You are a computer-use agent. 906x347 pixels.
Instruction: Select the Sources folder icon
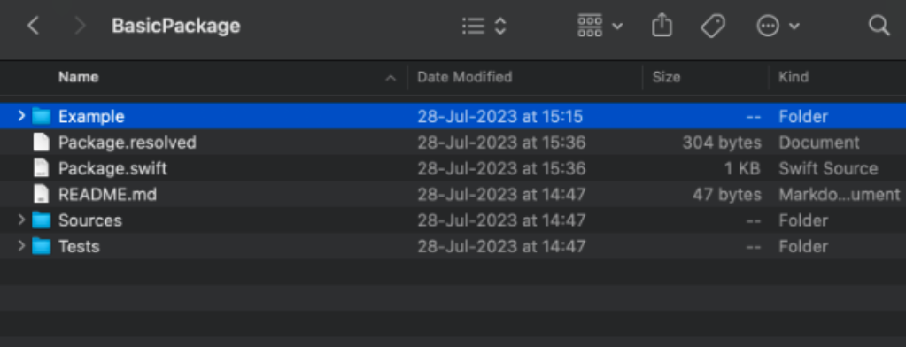(41, 220)
